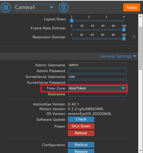Viewport: 143px width, 153px height.
Task: Click the Restore configuration button
Action: (81, 151)
